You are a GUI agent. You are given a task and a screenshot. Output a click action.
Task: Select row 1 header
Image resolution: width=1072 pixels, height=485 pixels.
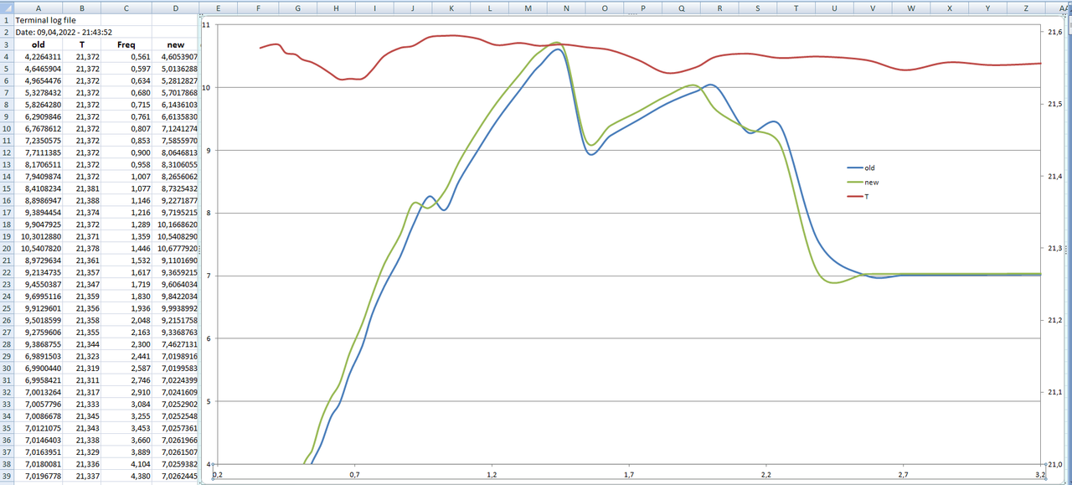7,18
